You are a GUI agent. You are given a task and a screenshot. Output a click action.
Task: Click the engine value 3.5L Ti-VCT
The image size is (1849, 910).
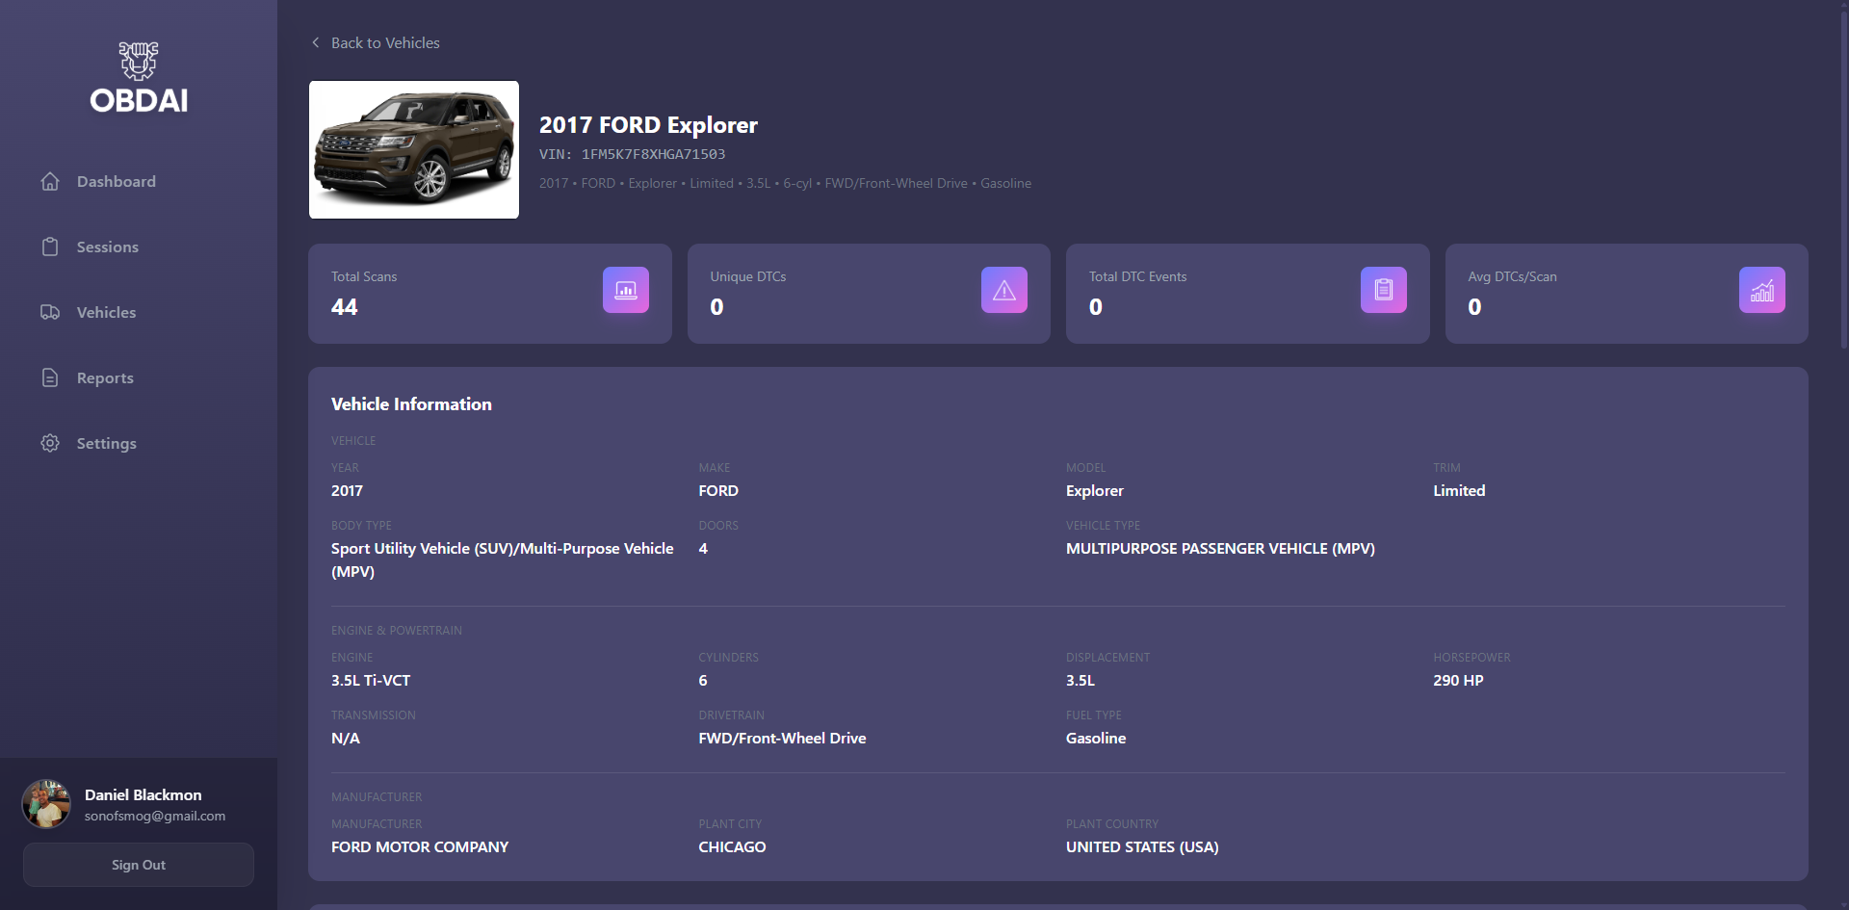(x=371, y=680)
